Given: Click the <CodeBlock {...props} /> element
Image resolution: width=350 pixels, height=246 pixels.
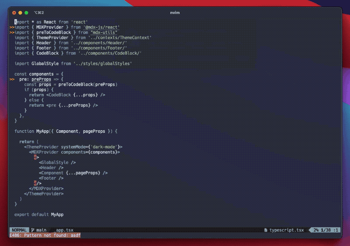Looking at the screenshot, I should 76,95.
